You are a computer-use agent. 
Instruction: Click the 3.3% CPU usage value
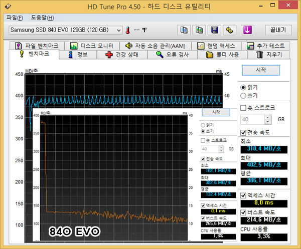[x=264, y=237]
